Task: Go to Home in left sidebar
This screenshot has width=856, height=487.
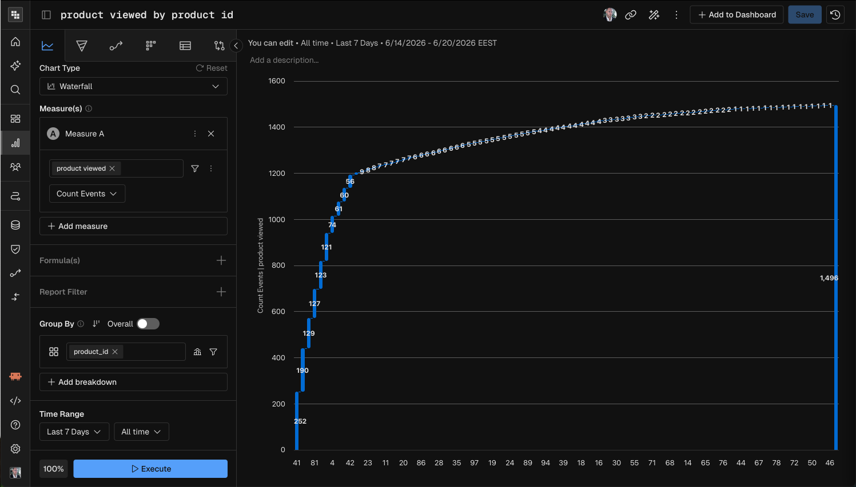Action: click(15, 42)
